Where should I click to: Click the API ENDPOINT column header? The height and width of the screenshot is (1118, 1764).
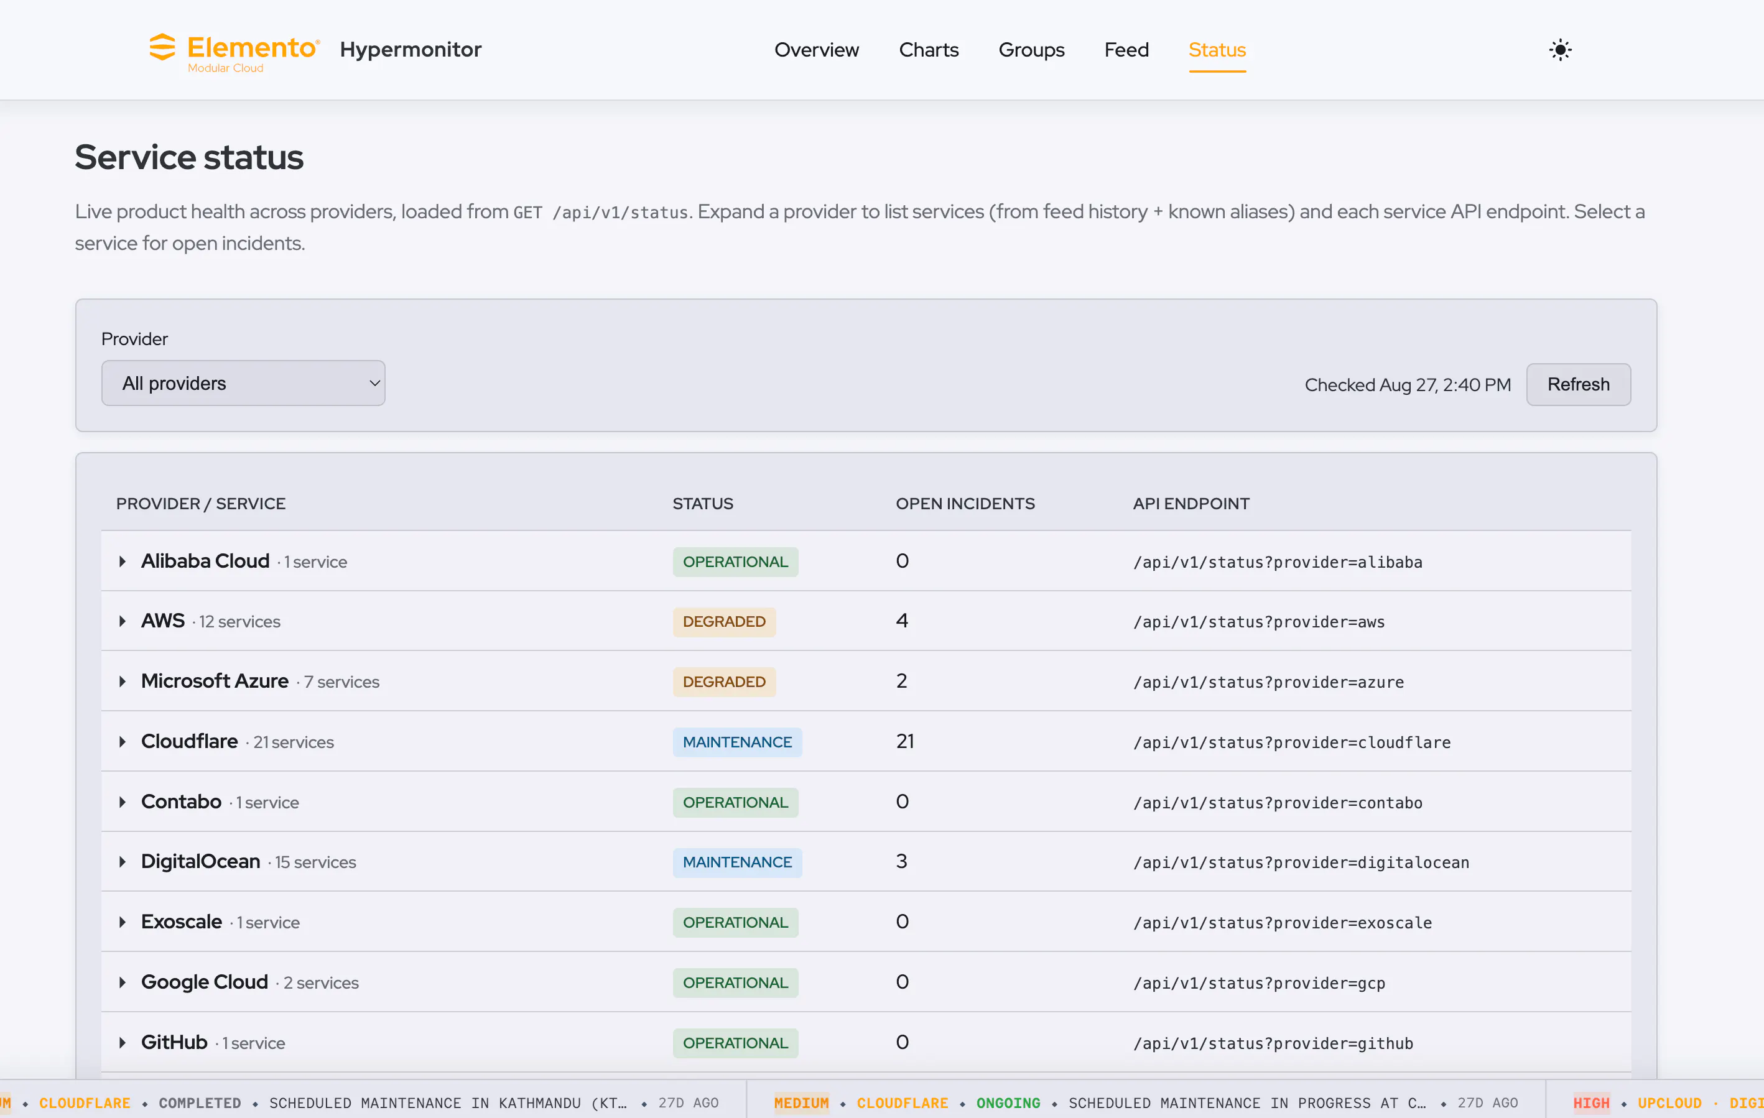[x=1191, y=504]
